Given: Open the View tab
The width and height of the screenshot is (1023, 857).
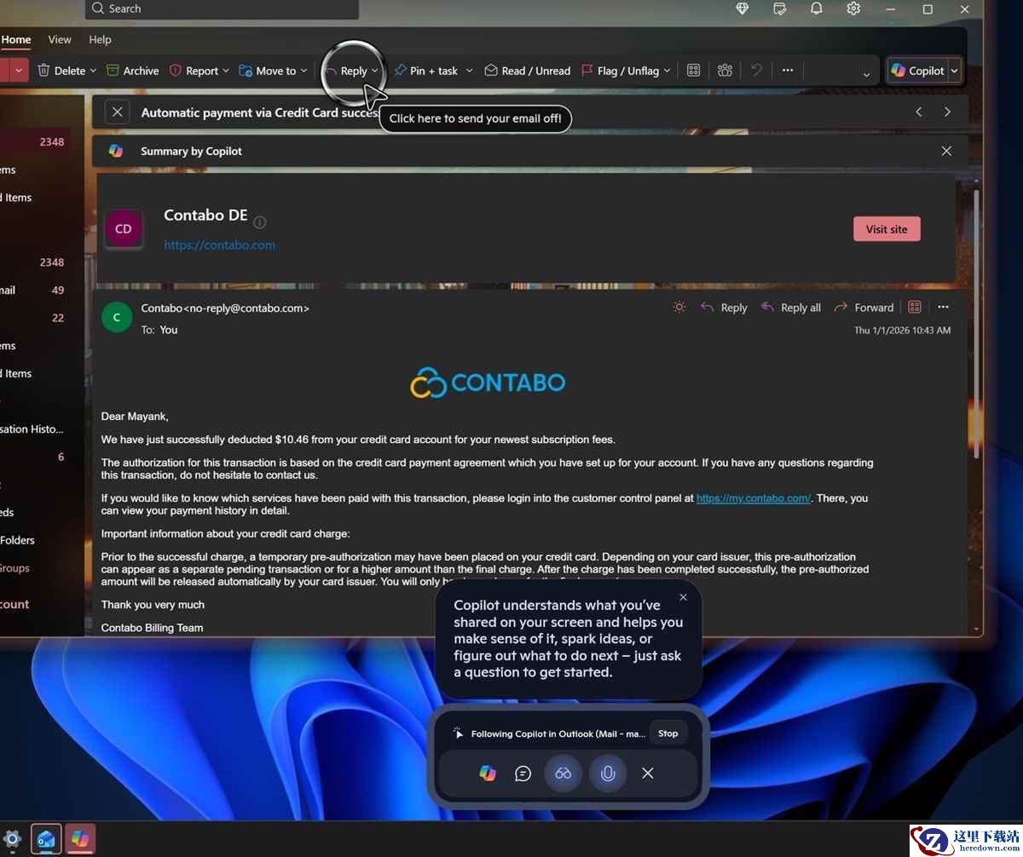Looking at the screenshot, I should pos(60,39).
